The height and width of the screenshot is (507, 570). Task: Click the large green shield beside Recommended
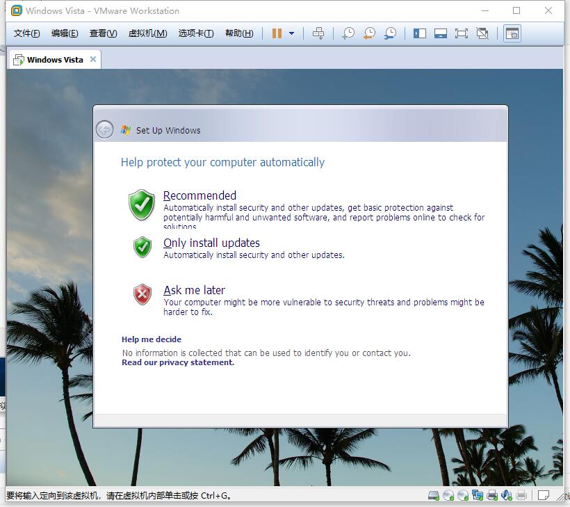click(142, 204)
